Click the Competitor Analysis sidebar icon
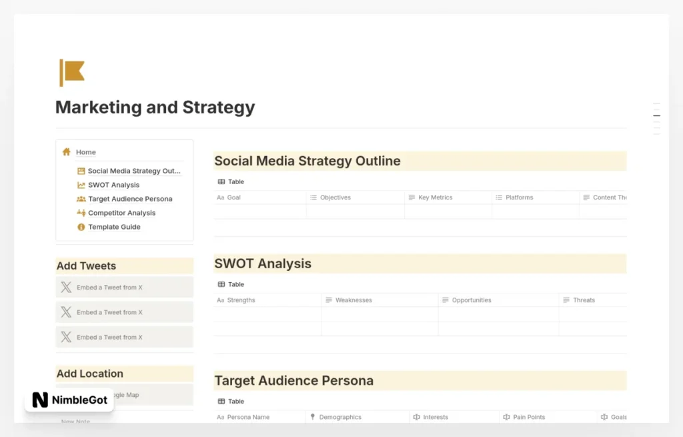The image size is (683, 437). coord(80,213)
